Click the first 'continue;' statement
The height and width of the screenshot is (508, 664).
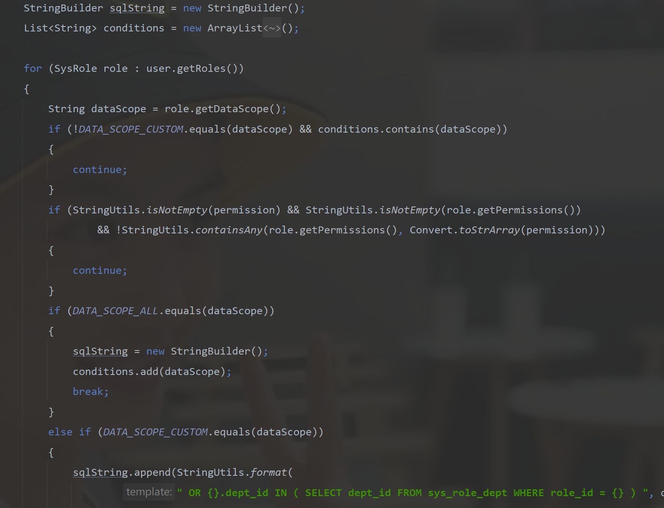[x=100, y=170]
